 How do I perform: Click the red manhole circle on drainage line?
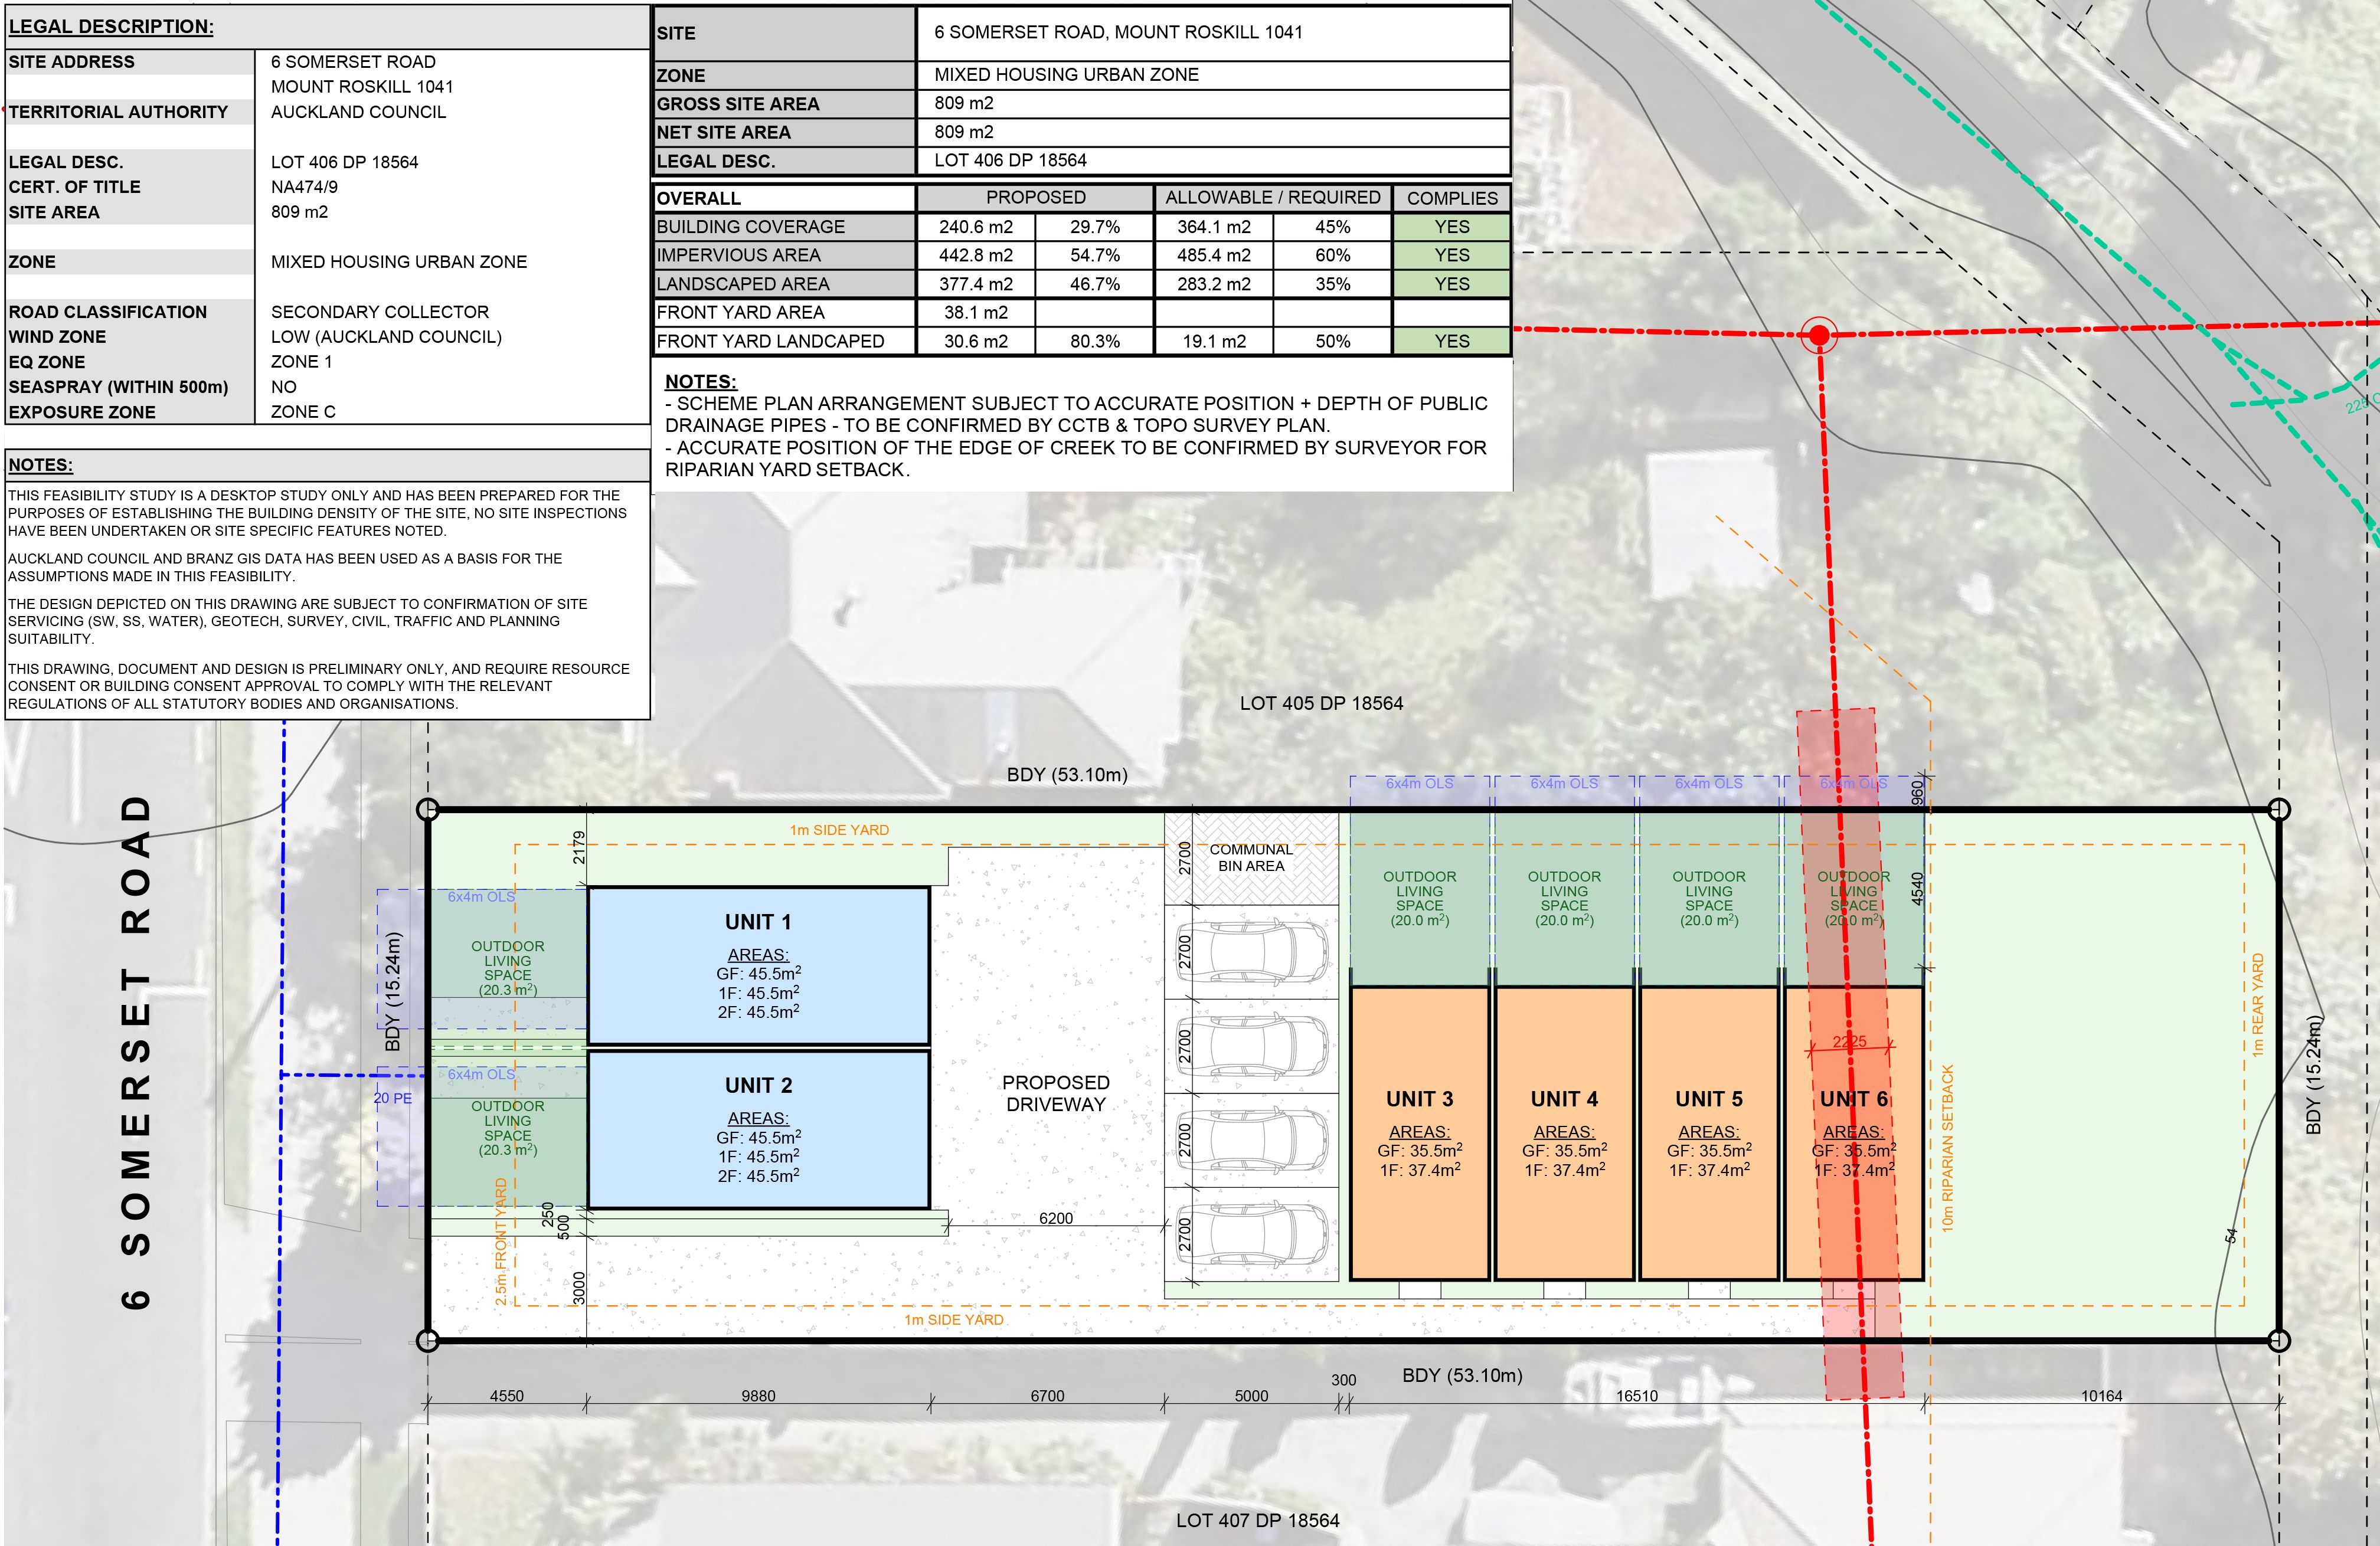pyautogui.click(x=1819, y=335)
